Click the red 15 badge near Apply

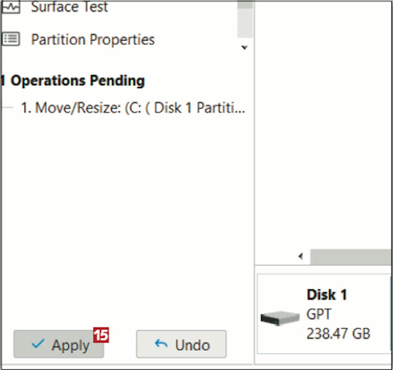click(101, 335)
